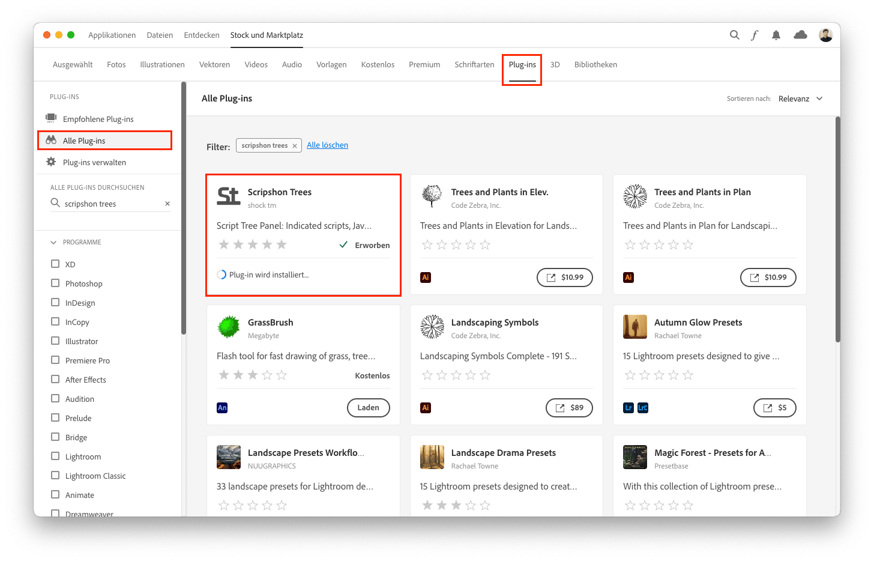Open the user profile avatar
Screen dimensions: 874x561
pos(826,35)
